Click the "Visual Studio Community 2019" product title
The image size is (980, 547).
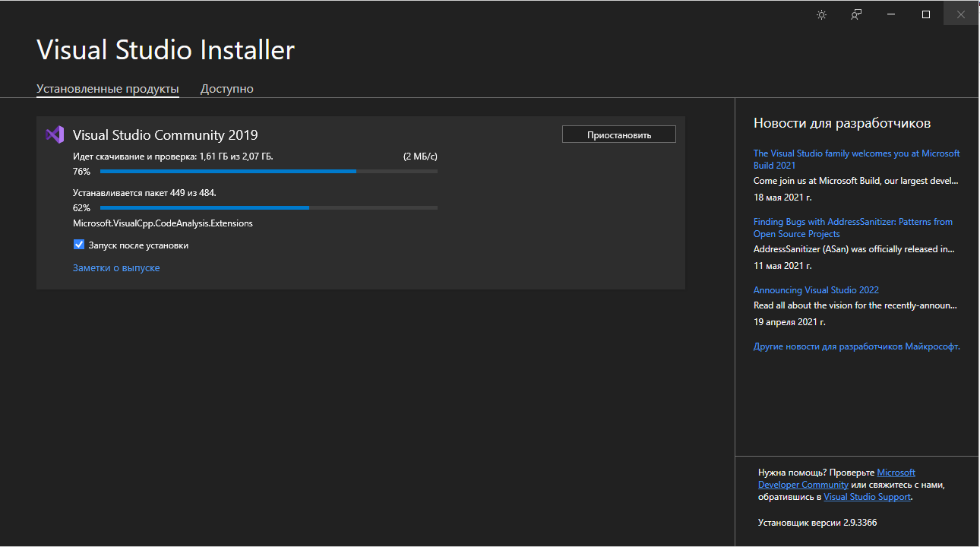(166, 135)
